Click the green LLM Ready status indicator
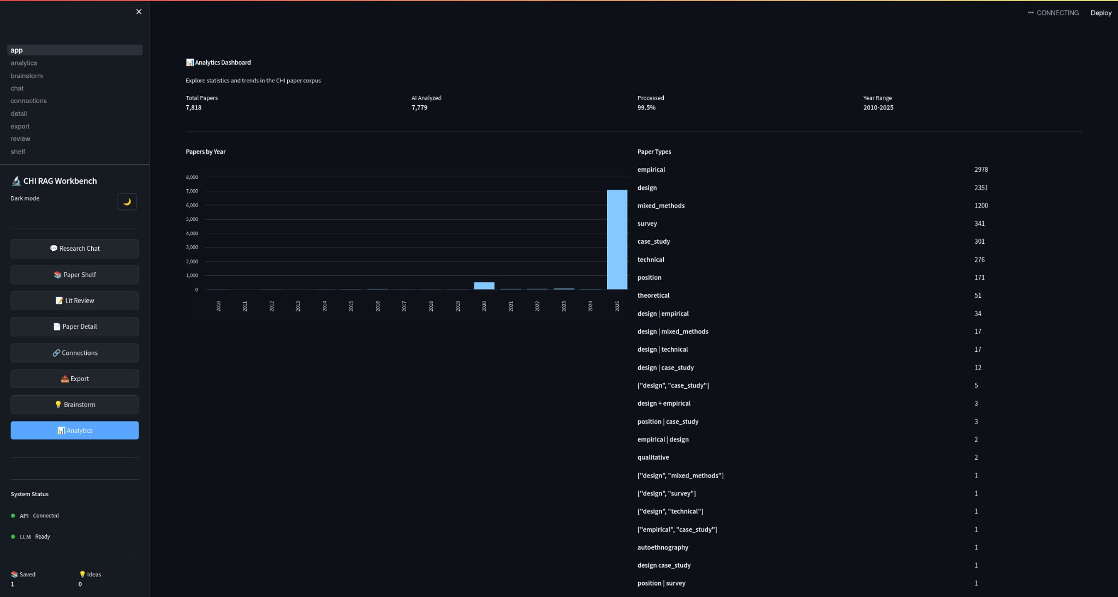Viewport: 1118px width, 597px height. point(13,536)
